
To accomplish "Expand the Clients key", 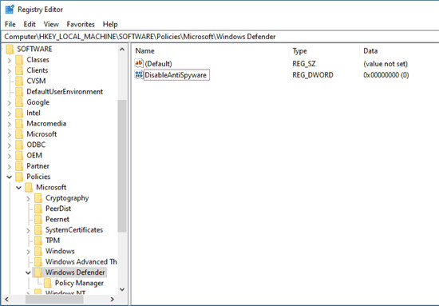I will [x=10, y=71].
